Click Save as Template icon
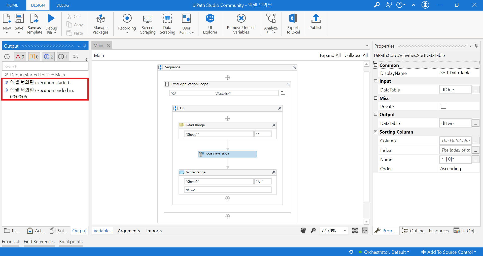The height and width of the screenshot is (256, 483). pyautogui.click(x=34, y=18)
